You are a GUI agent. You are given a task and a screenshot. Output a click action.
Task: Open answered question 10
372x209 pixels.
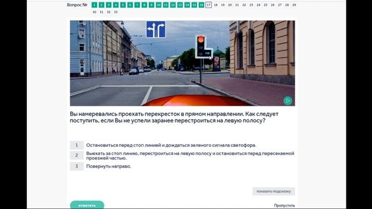tap(159, 5)
